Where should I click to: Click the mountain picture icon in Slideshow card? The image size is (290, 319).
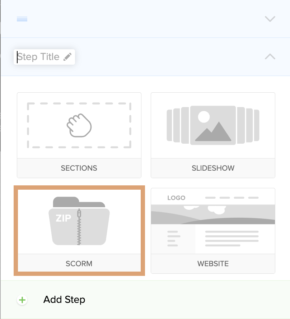[x=213, y=125]
